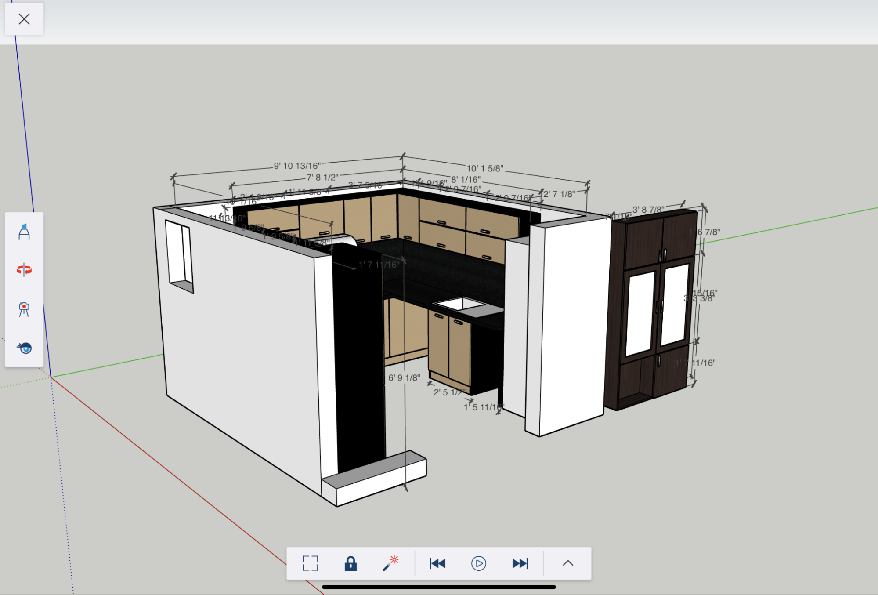Viewport: 878px width, 595px height.
Task: Tap the iPad home indicator bar
Action: [x=439, y=587]
